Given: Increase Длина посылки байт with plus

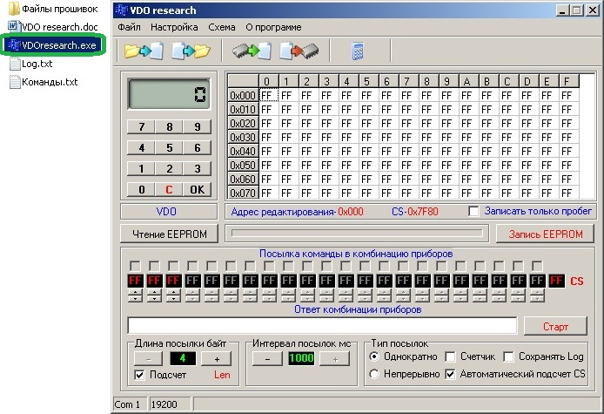Looking at the screenshot, I should click(217, 358).
